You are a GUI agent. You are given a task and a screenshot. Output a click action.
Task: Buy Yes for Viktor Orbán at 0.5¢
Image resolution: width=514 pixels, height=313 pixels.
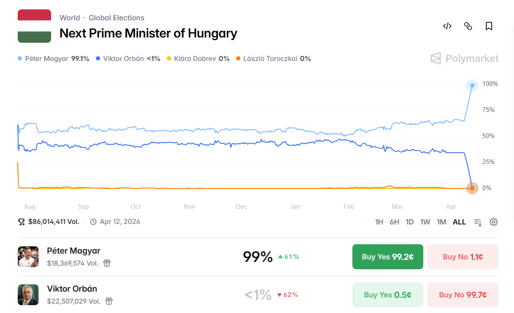click(x=387, y=295)
